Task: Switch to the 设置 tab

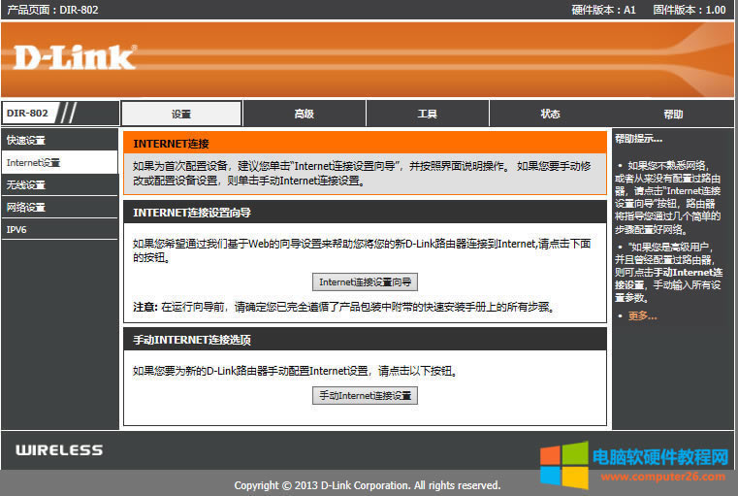Action: (181, 114)
